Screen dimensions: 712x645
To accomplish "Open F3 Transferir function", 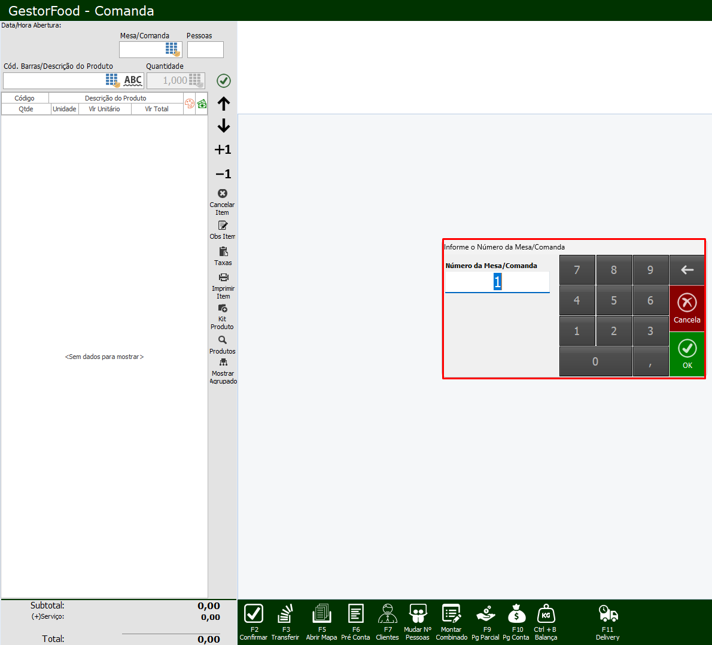I will [x=285, y=614].
